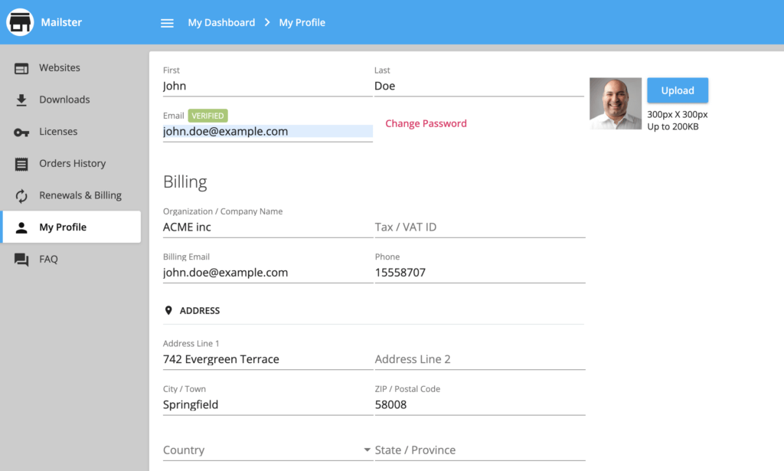This screenshot has width=784, height=471.
Task: Collapse the sidebar using the menu toggle
Action: pyautogui.click(x=167, y=22)
